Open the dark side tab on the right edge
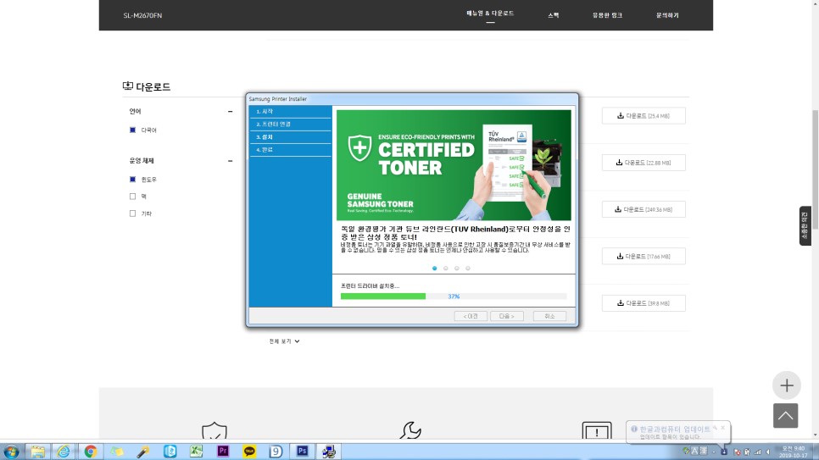Screen dimensions: 819x460 (805, 225)
